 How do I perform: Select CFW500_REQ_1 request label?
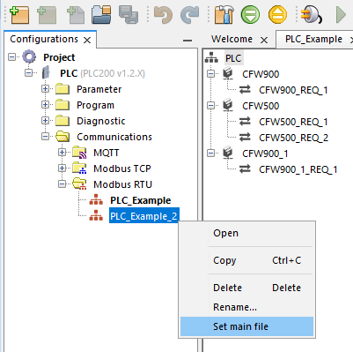pyautogui.click(x=293, y=122)
